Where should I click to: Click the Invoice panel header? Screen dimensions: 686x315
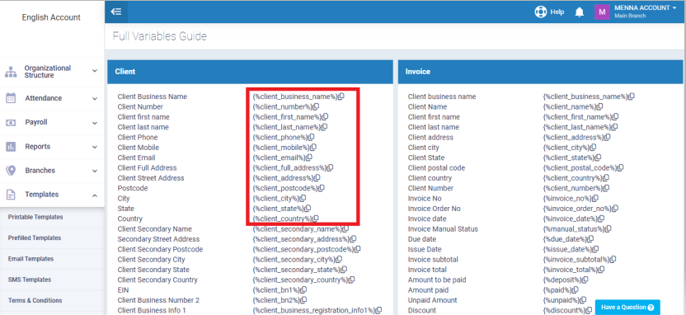pos(540,71)
